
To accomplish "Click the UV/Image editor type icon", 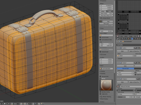I will pos(117,36).
